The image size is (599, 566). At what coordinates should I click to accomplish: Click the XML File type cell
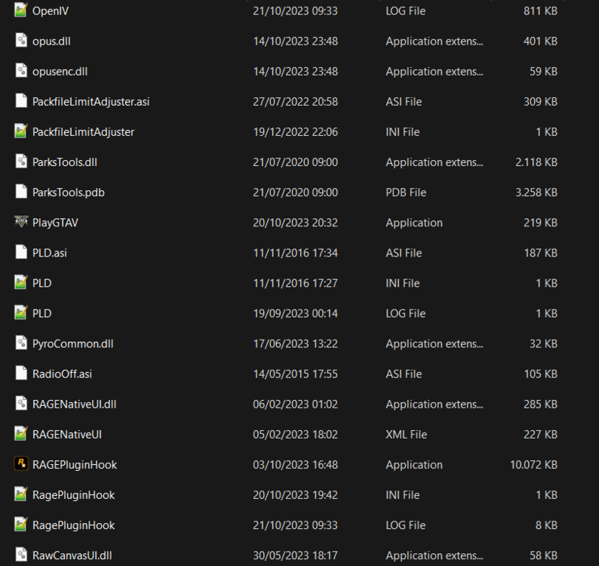[406, 435]
